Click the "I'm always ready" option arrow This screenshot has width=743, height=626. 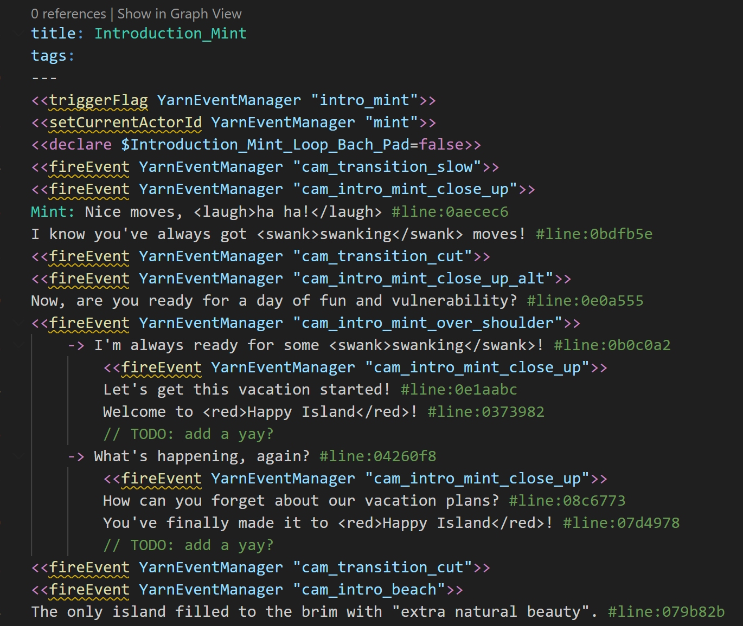click(x=76, y=345)
